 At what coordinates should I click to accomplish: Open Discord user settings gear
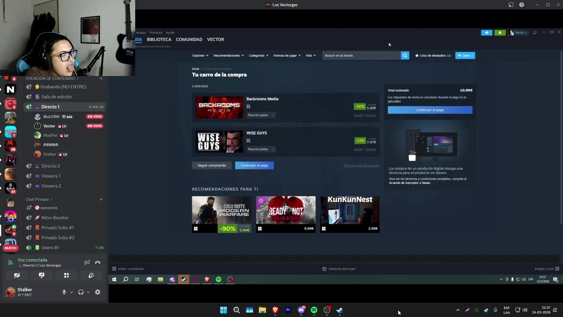click(x=98, y=292)
